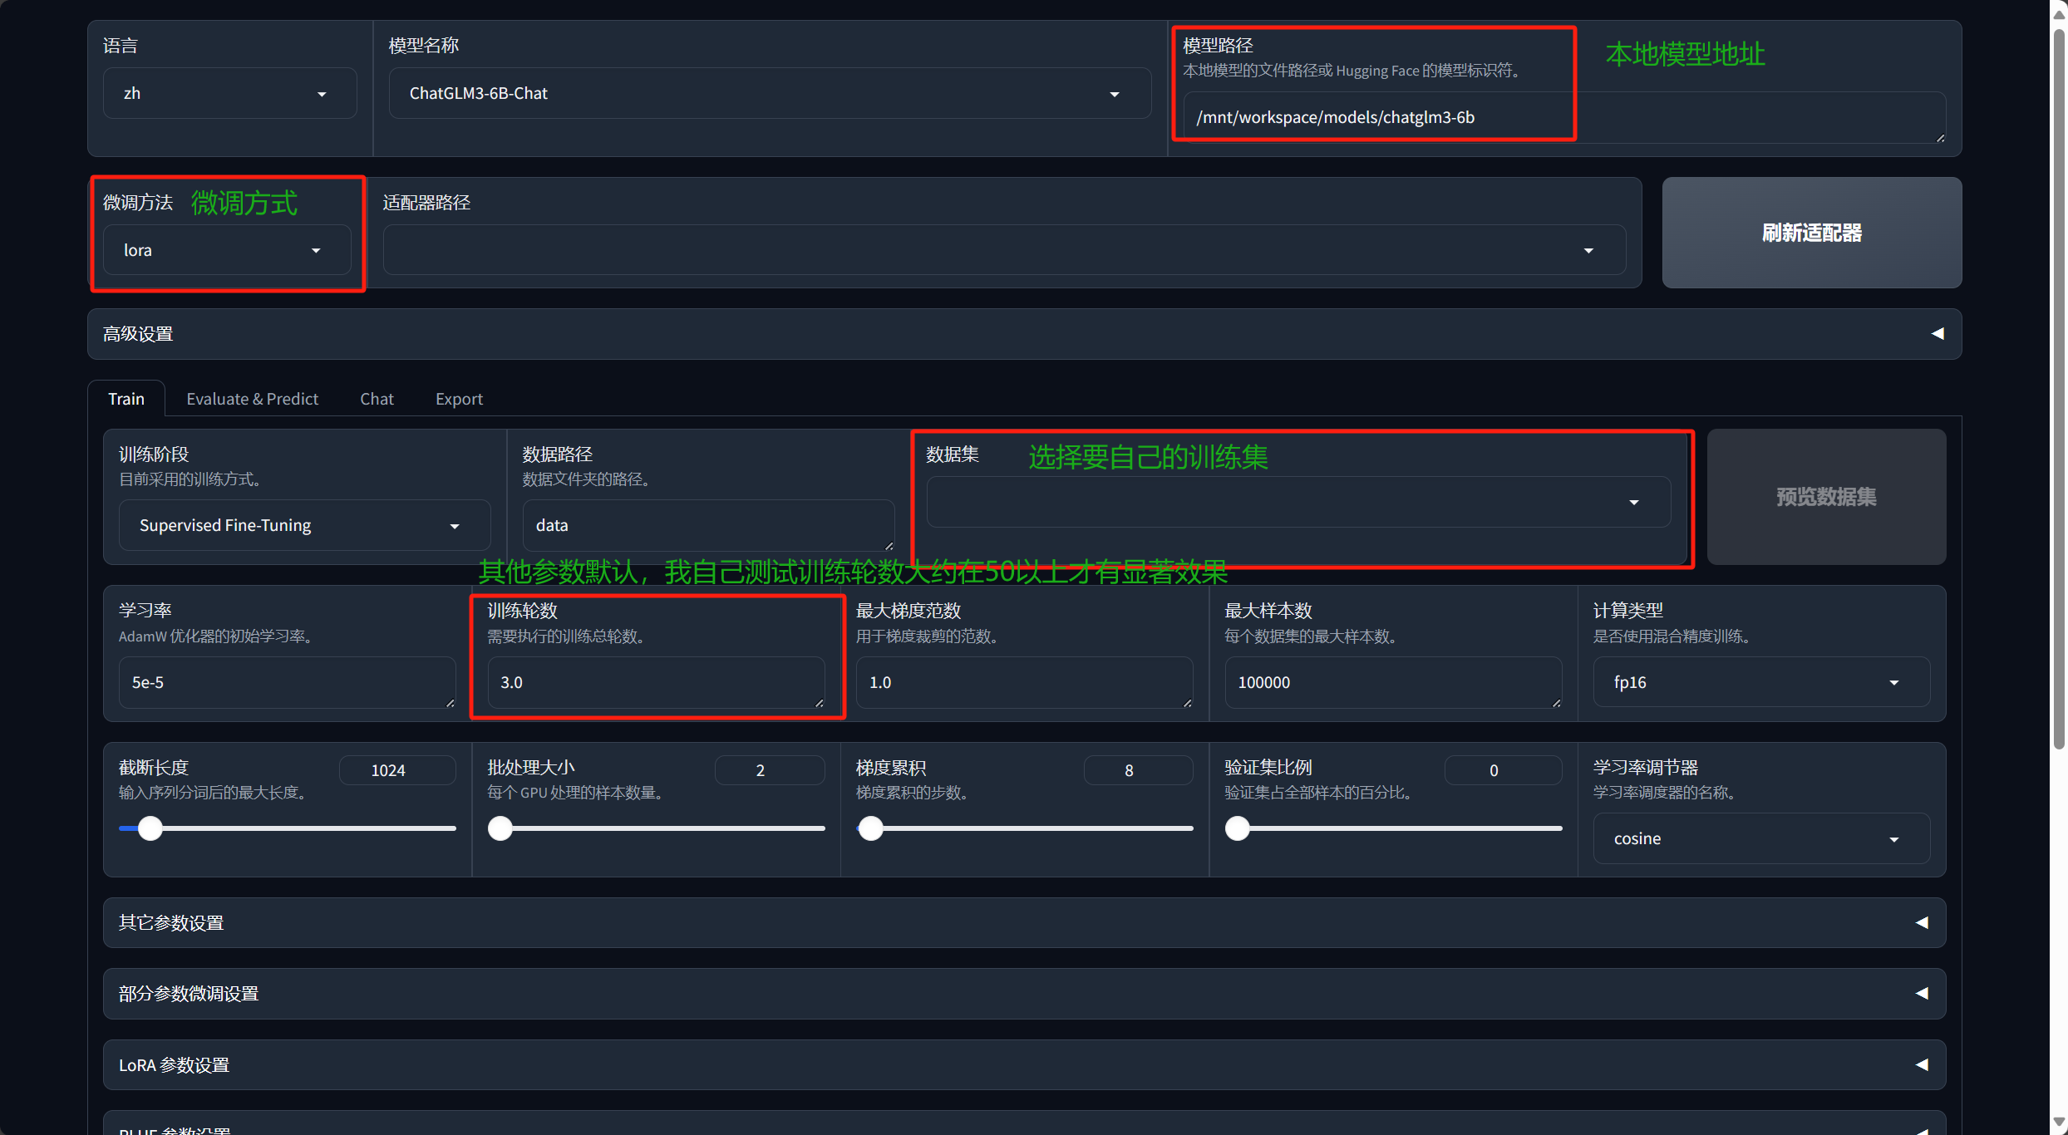Screen dimensions: 2068x1135
Task: Click the 数据路径 input containing data
Action: pyautogui.click(x=708, y=525)
